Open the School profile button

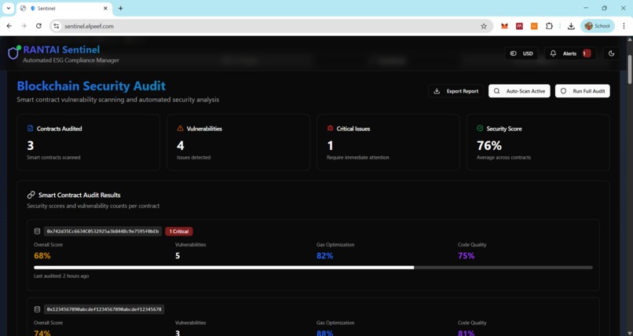pos(598,26)
